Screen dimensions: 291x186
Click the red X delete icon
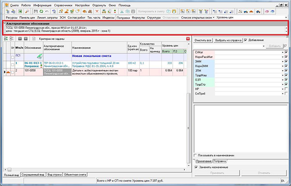(97, 12)
